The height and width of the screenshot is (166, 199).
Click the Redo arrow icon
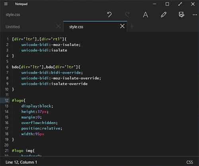coord(127,15)
